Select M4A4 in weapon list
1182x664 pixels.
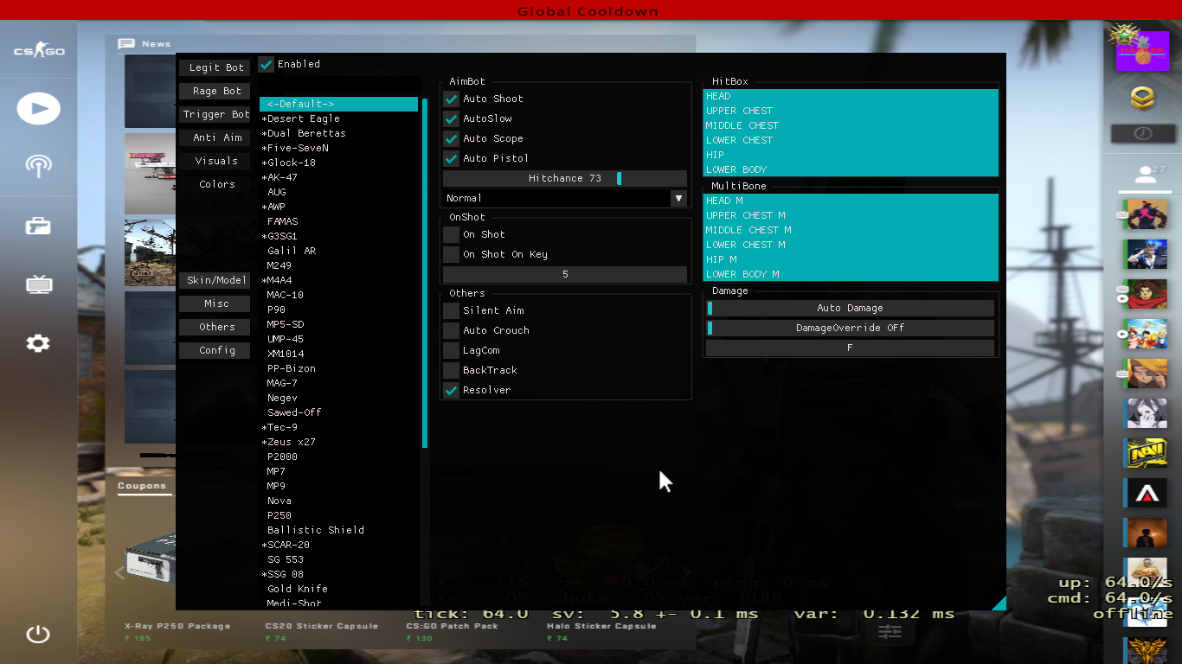pos(338,280)
